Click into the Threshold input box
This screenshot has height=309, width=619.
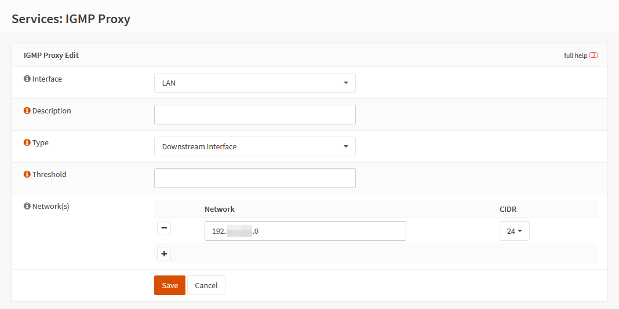point(254,178)
